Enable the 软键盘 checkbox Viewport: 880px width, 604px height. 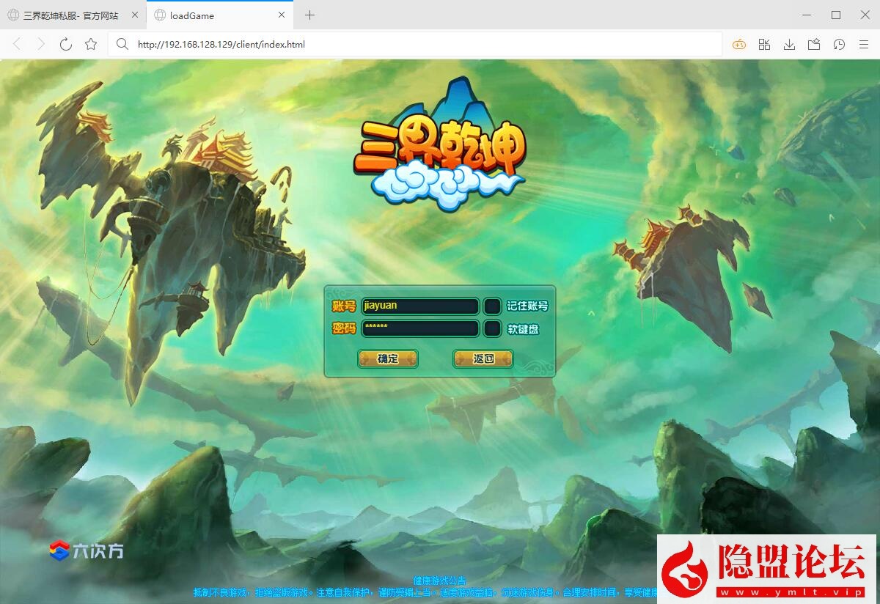point(493,329)
